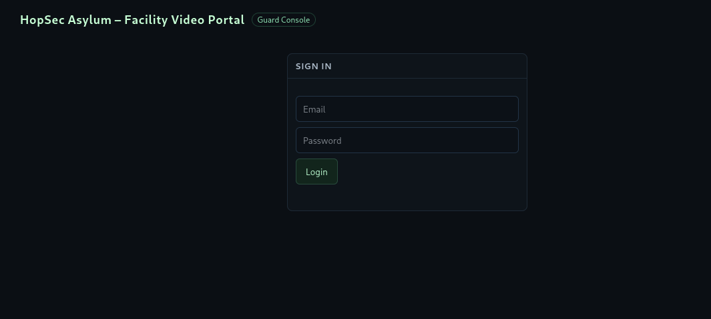Tap Login below the Password field
Screen dimensions: 711x319
tap(316, 172)
